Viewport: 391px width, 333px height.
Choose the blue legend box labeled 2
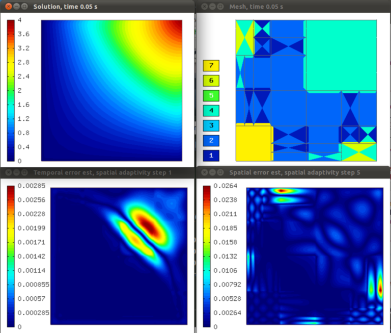tap(211, 140)
